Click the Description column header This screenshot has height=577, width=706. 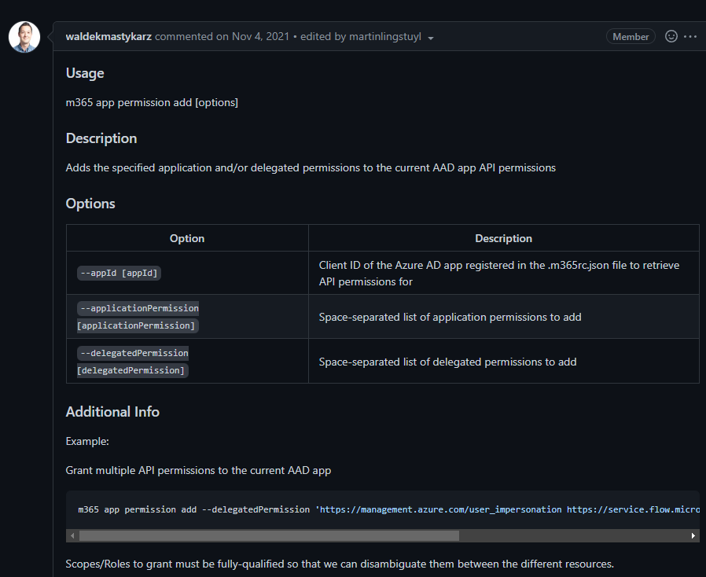pyautogui.click(x=503, y=238)
